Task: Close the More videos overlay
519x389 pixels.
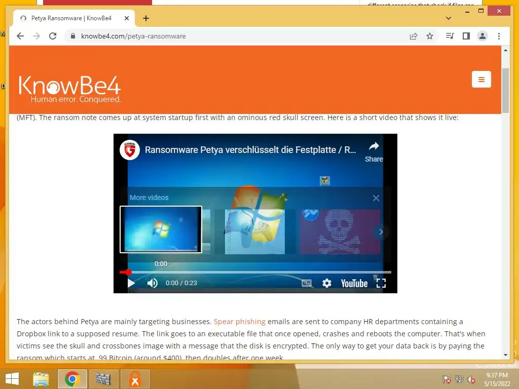Action: (x=376, y=198)
